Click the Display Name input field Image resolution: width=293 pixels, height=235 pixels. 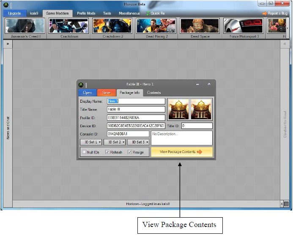(136, 101)
